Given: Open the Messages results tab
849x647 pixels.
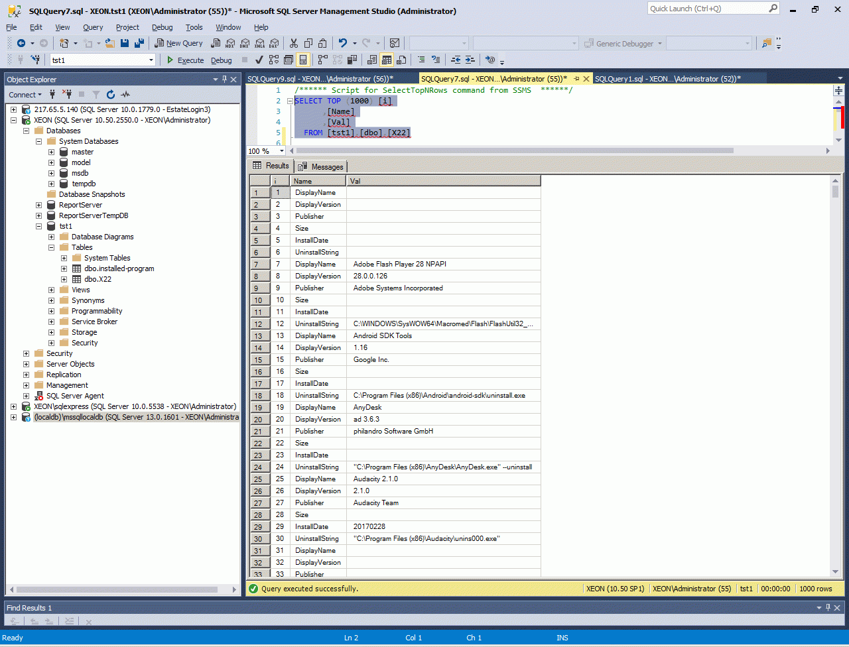Looking at the screenshot, I should click(x=322, y=166).
